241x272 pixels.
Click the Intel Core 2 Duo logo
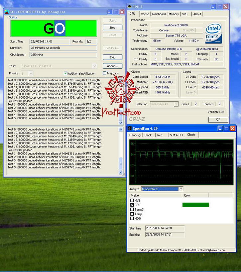point(213,33)
